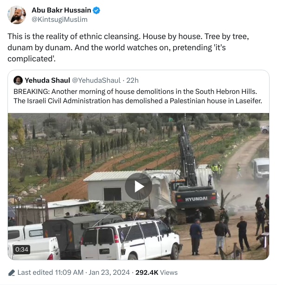Screen dimensions: 284x285
Task: Play the embedded demolition video
Action: 139,186
